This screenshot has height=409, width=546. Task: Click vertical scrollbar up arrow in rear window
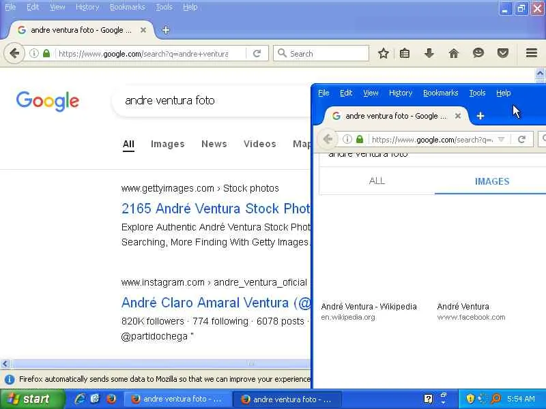click(x=540, y=74)
